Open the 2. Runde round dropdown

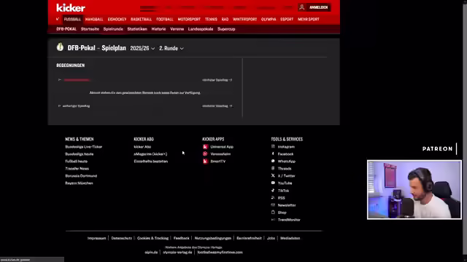click(x=171, y=48)
